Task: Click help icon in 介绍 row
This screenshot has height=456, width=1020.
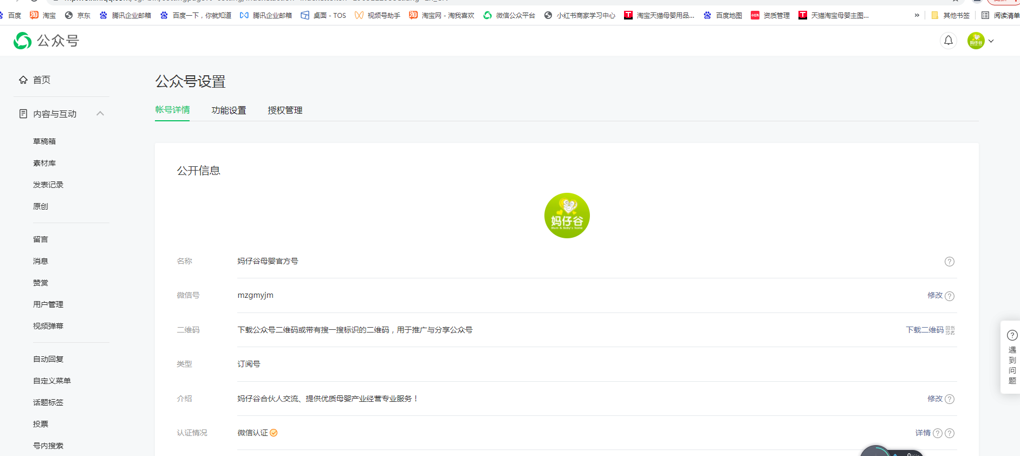Action: (949, 399)
